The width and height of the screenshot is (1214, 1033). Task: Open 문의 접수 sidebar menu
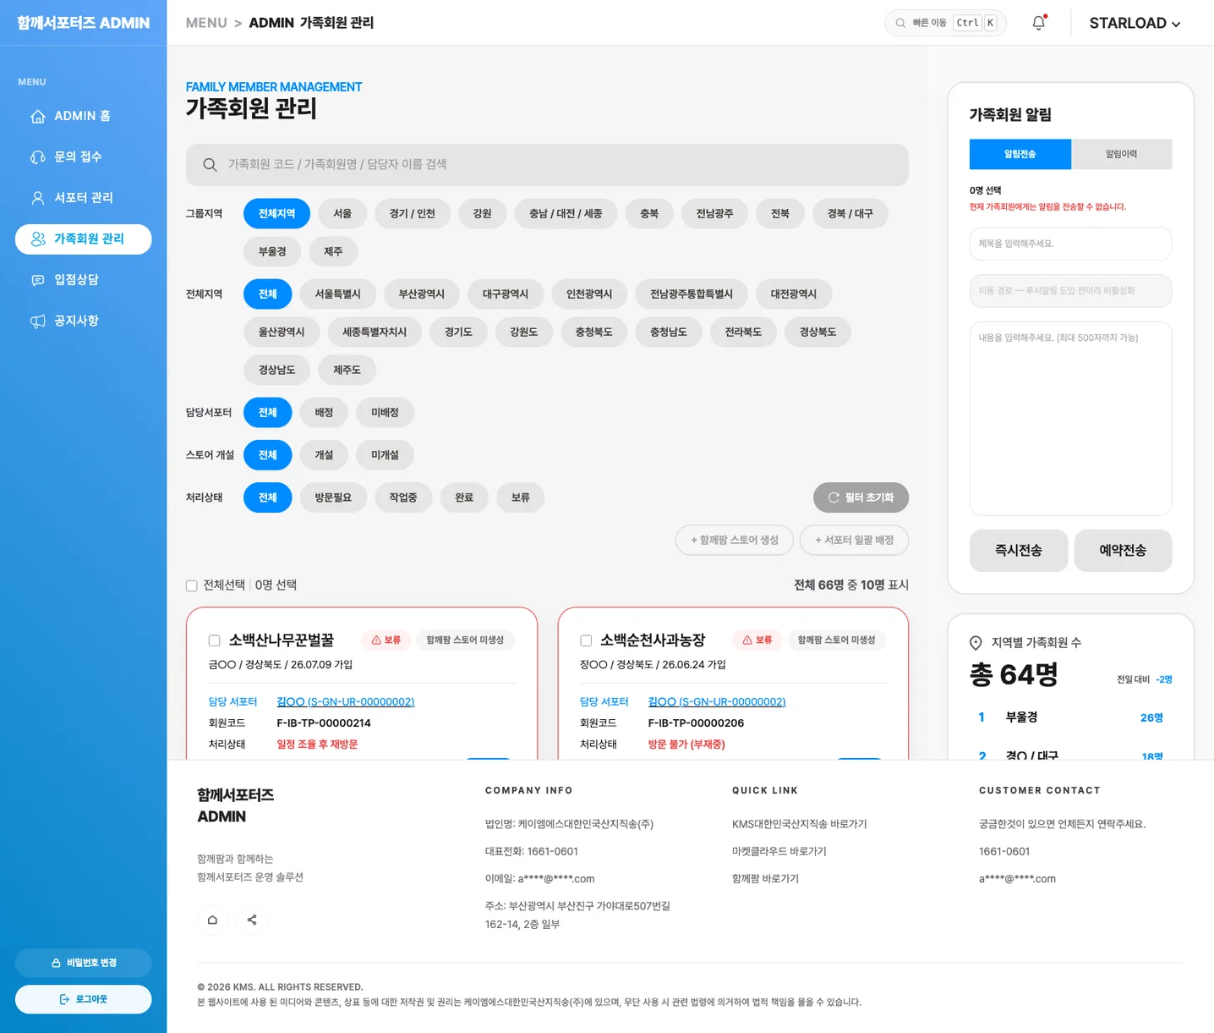click(83, 157)
